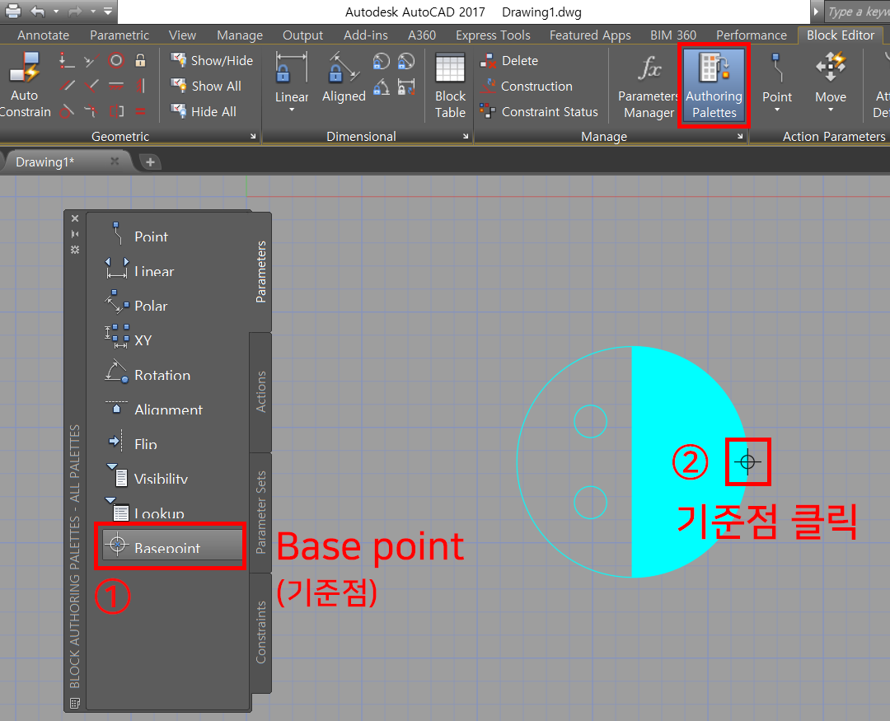The width and height of the screenshot is (890, 721).
Task: Click the Undo arrow in quick access toolbar
Action: tap(37, 11)
